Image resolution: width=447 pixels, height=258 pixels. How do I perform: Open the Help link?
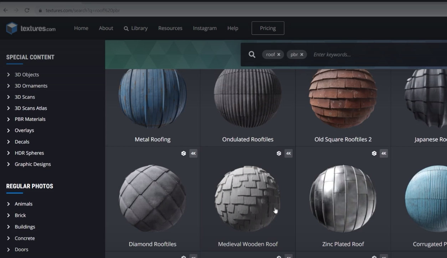(x=232, y=28)
